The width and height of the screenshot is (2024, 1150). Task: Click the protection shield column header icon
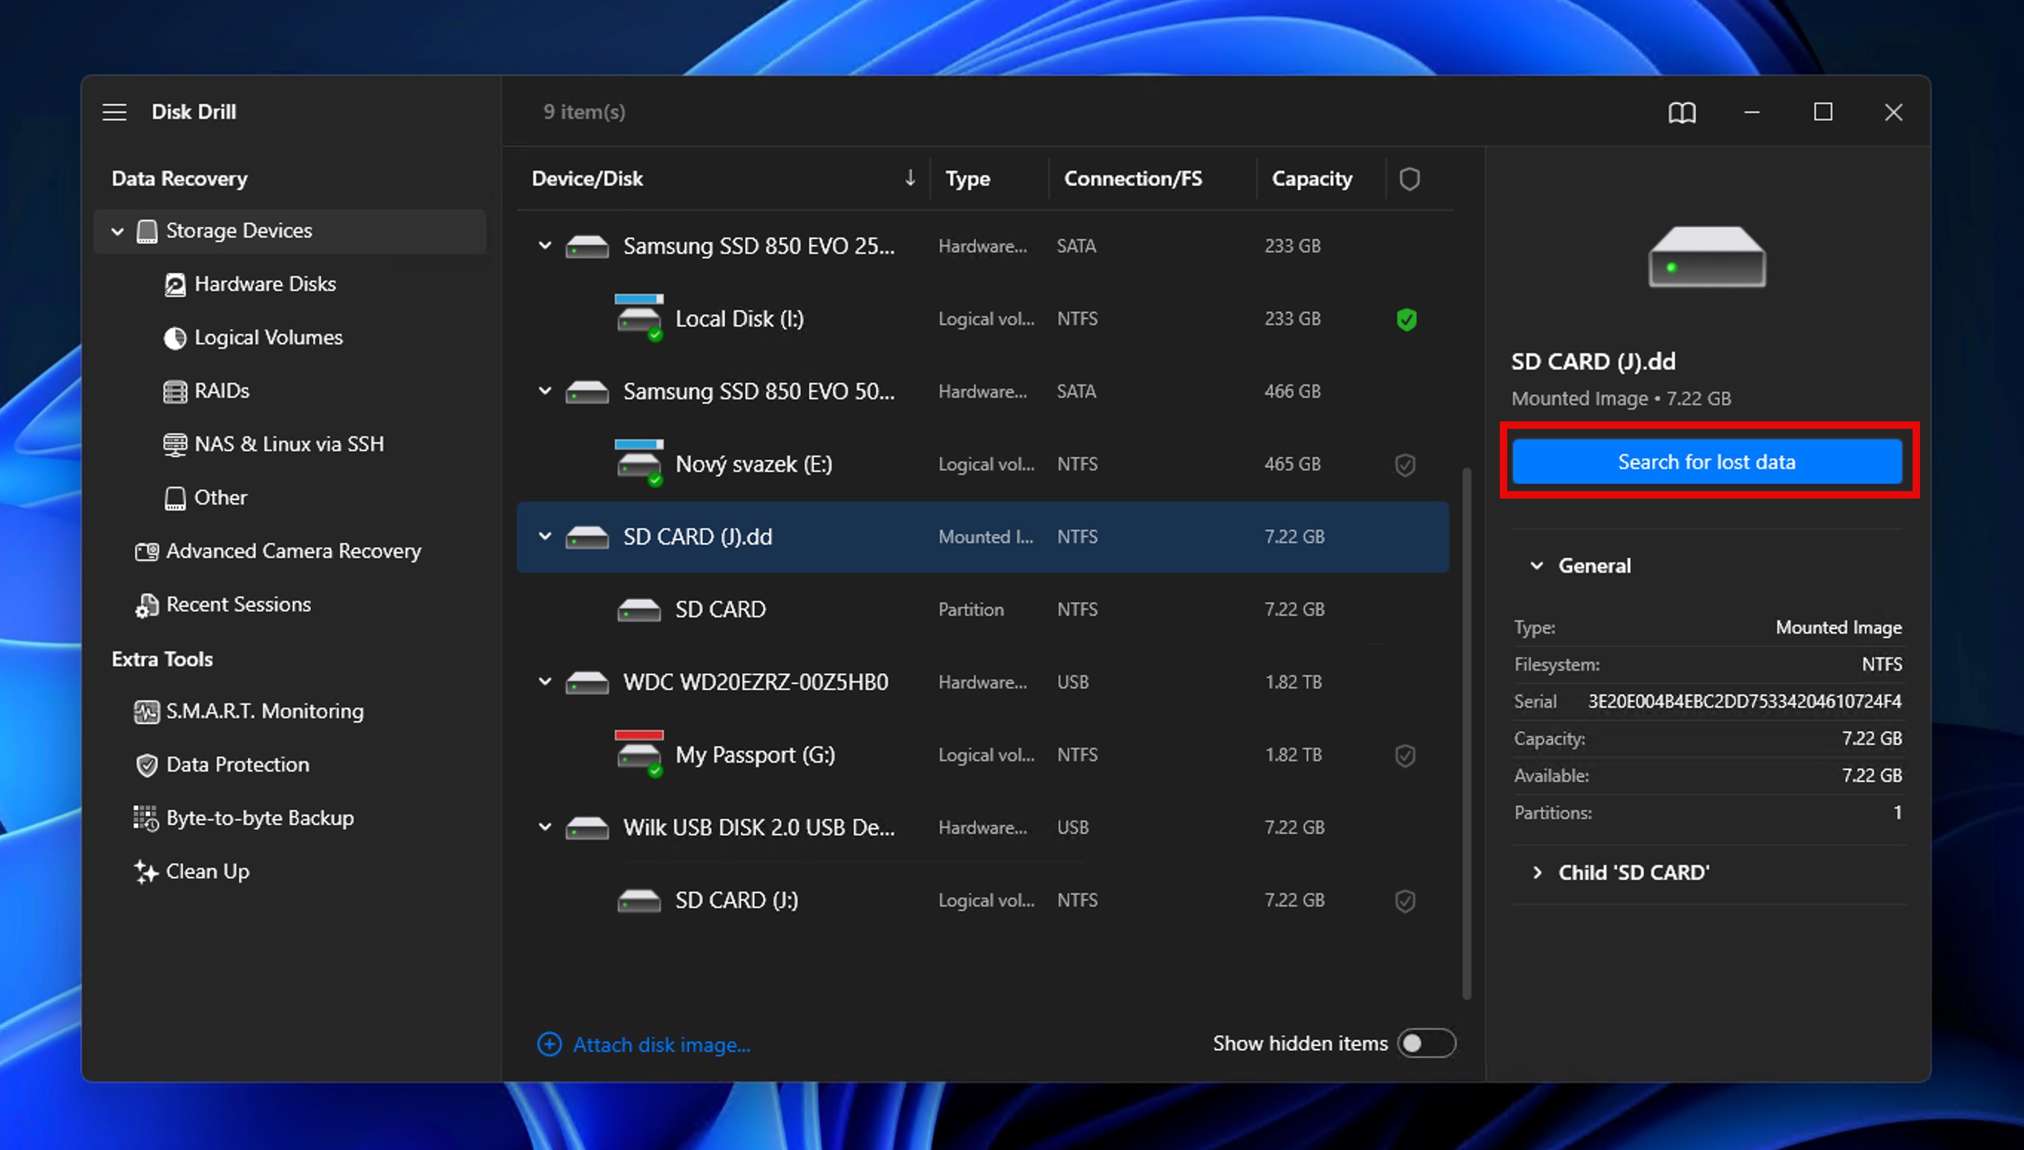click(1409, 180)
